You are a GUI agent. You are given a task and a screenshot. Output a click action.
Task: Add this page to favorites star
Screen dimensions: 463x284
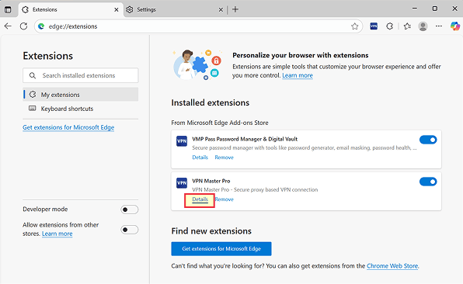tap(355, 26)
